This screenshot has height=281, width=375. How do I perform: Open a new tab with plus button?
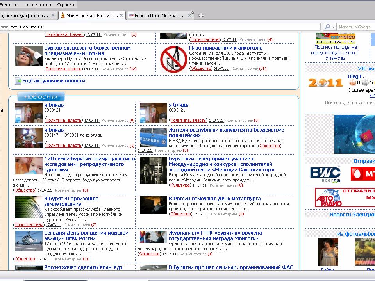[201, 16]
